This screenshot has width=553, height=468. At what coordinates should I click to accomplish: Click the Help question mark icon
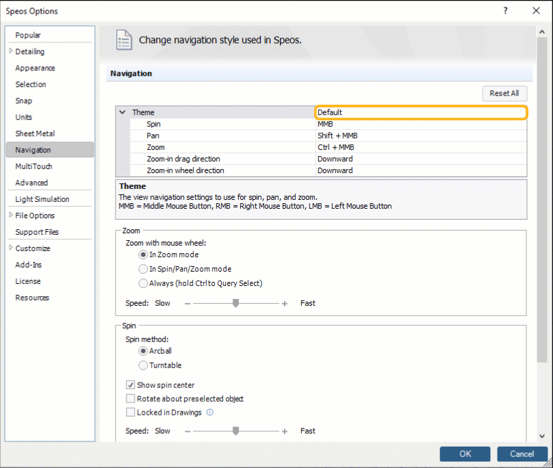click(505, 10)
